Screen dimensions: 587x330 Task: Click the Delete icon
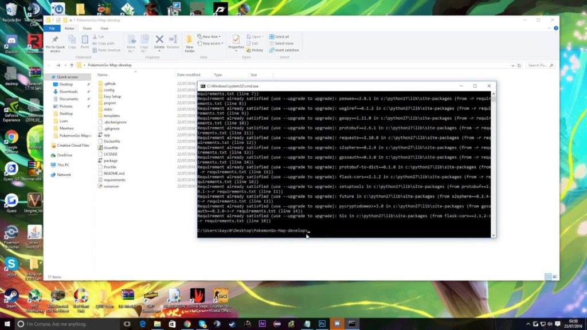[x=159, y=39]
